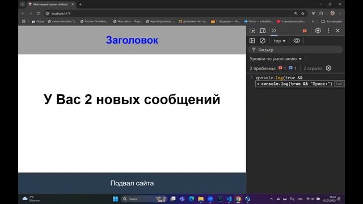The width and height of the screenshot is (363, 204).
Task: Open the DevTools three-dot customize menu
Action: [x=328, y=31]
